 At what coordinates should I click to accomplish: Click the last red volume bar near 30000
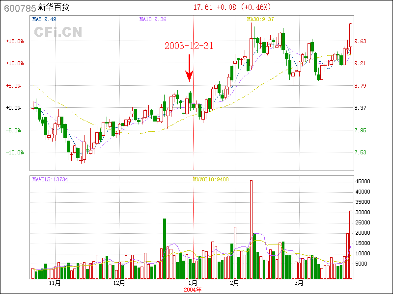[x=351, y=245]
